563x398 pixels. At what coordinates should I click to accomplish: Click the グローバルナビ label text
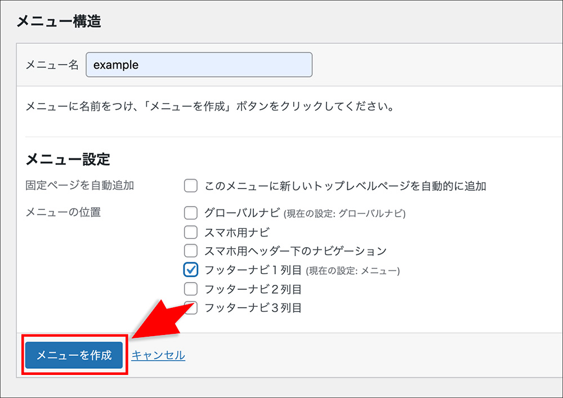(x=242, y=213)
